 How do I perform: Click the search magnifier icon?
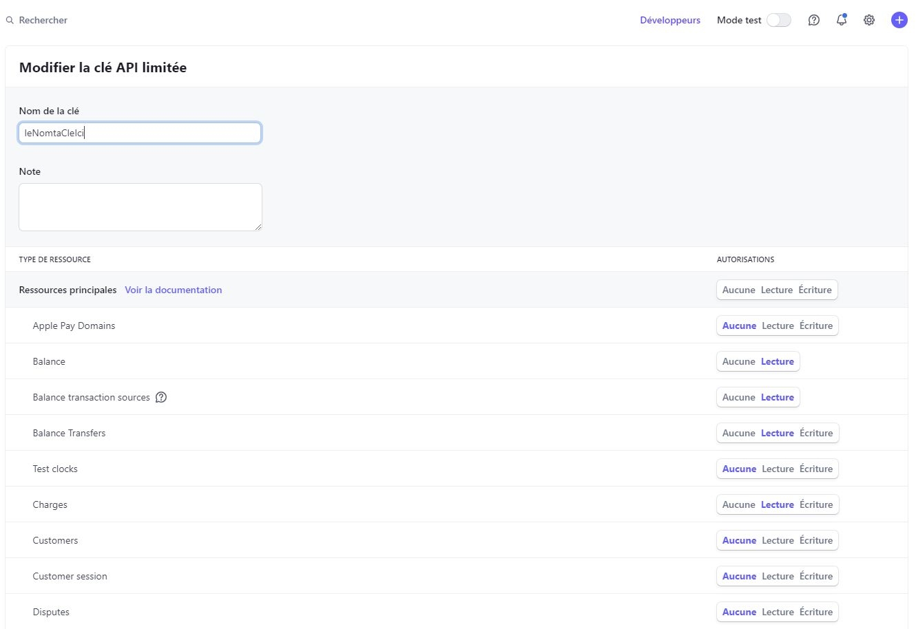[x=10, y=21]
